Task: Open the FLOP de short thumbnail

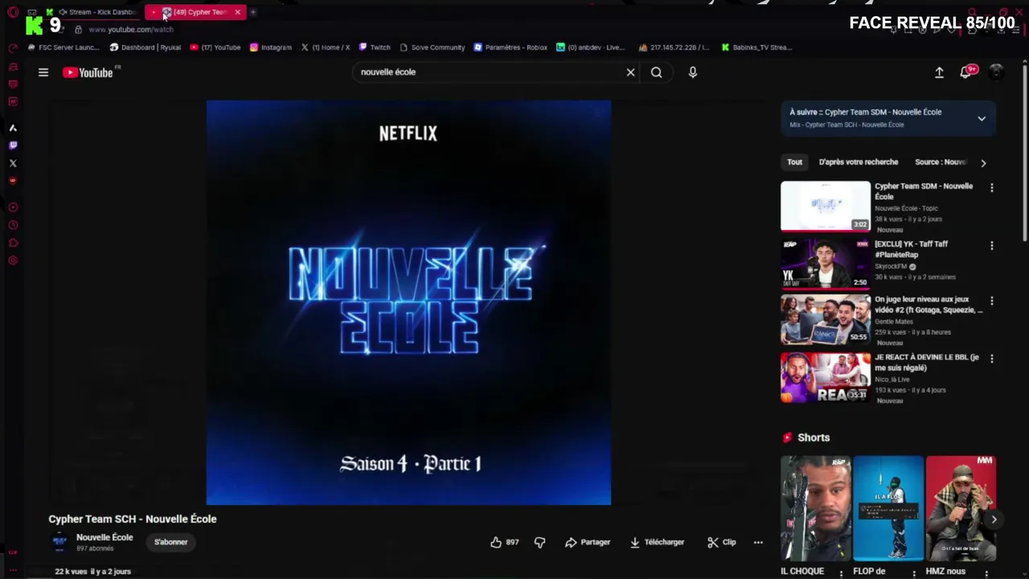Action: [x=888, y=508]
